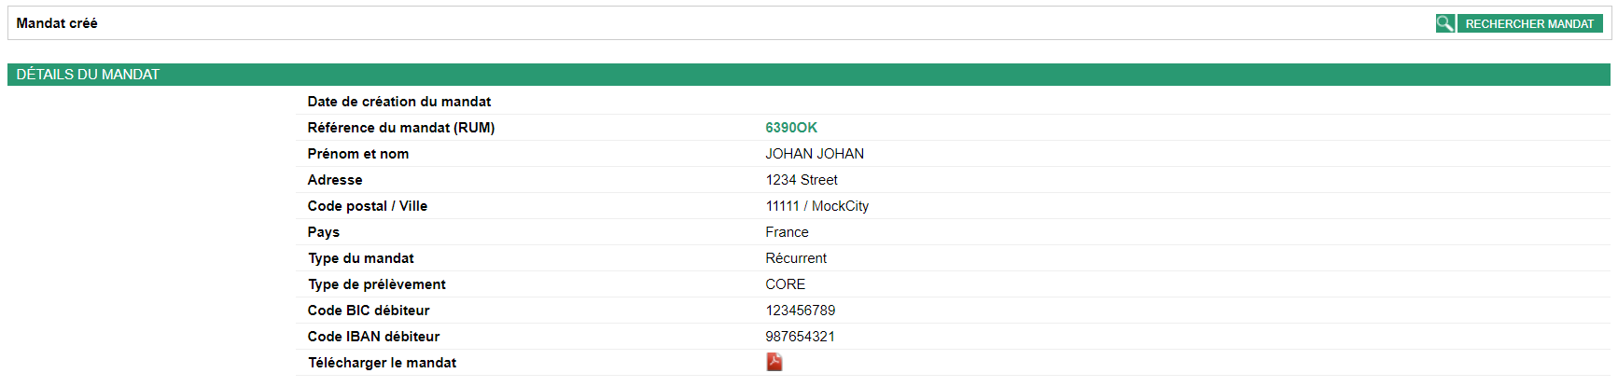
Task: Click the magnifying glass search icon
Action: coord(1444,23)
